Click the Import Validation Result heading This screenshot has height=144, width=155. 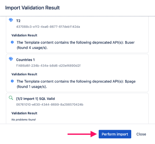click(x=33, y=8)
